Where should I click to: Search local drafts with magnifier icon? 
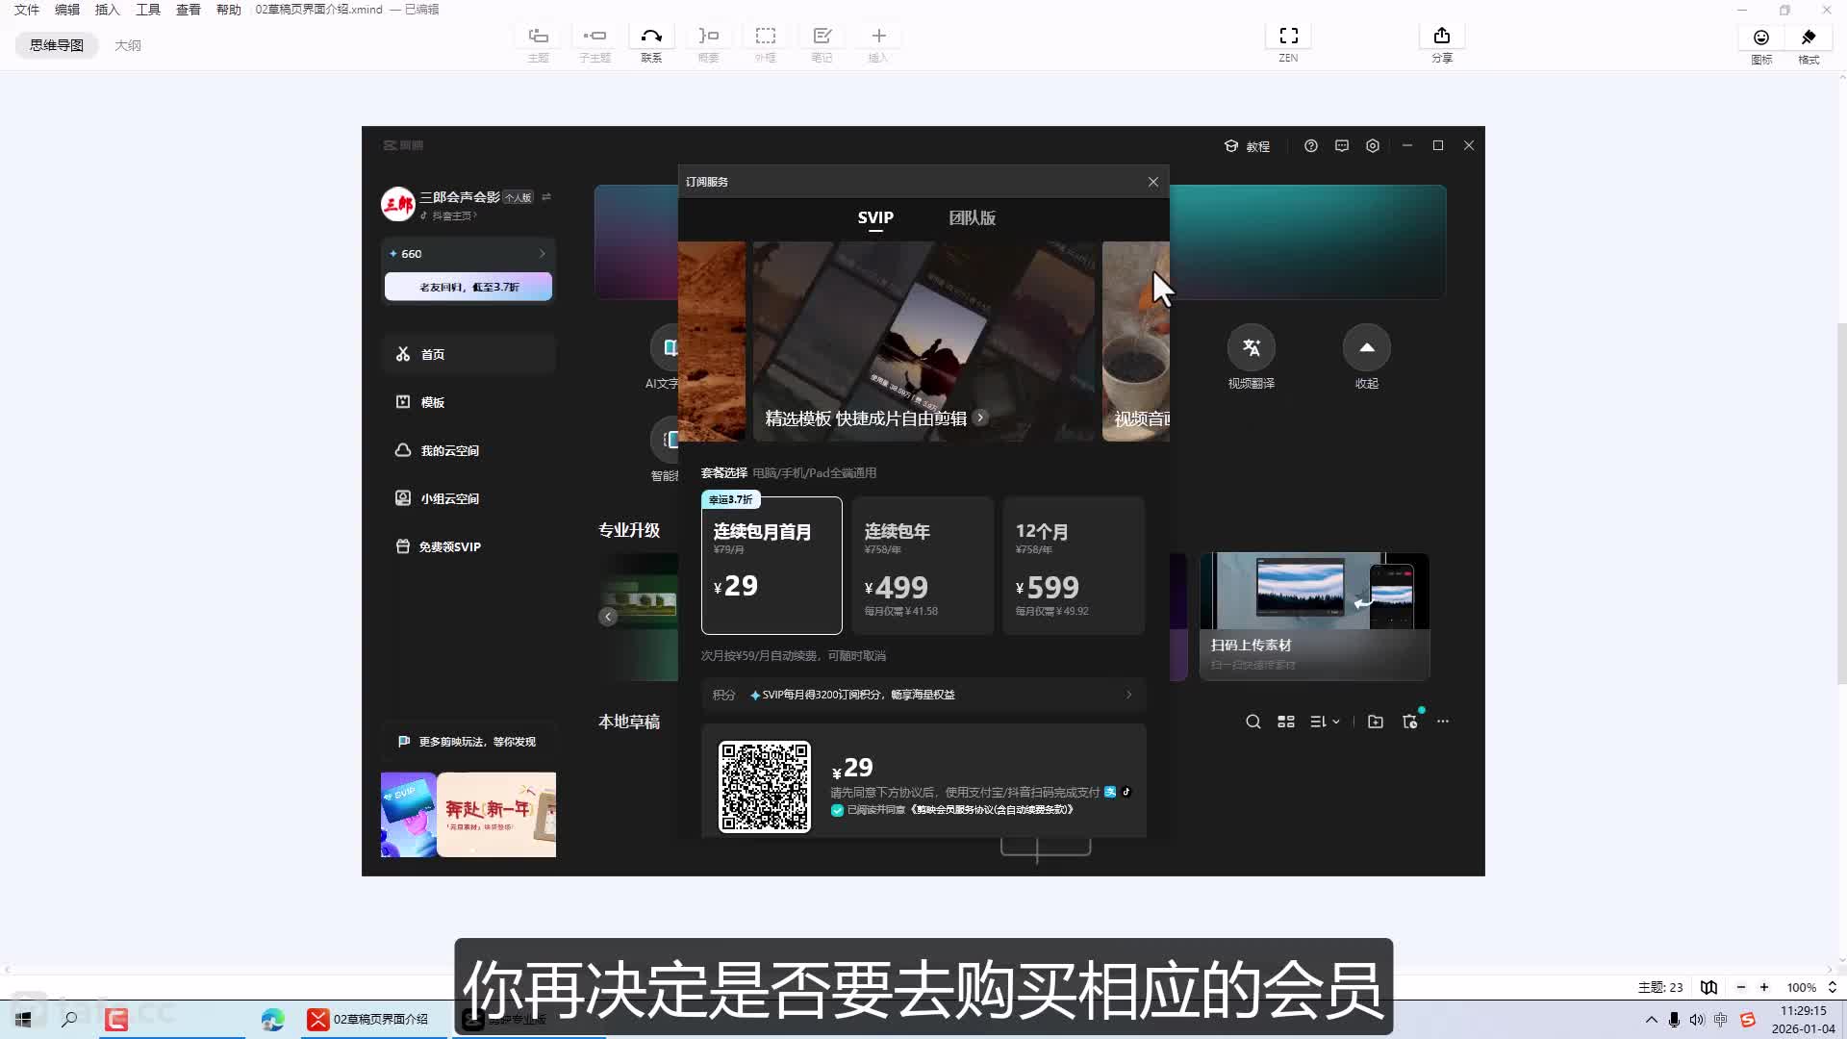tap(1252, 722)
